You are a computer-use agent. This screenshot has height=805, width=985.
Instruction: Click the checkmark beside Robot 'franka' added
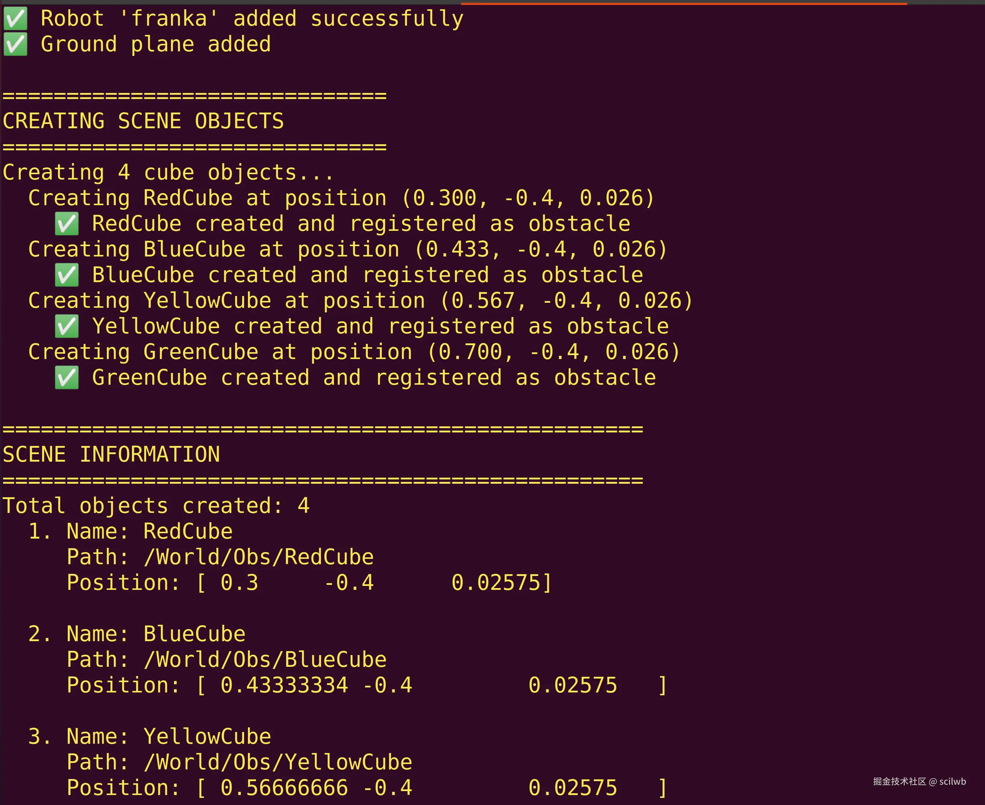pos(15,19)
